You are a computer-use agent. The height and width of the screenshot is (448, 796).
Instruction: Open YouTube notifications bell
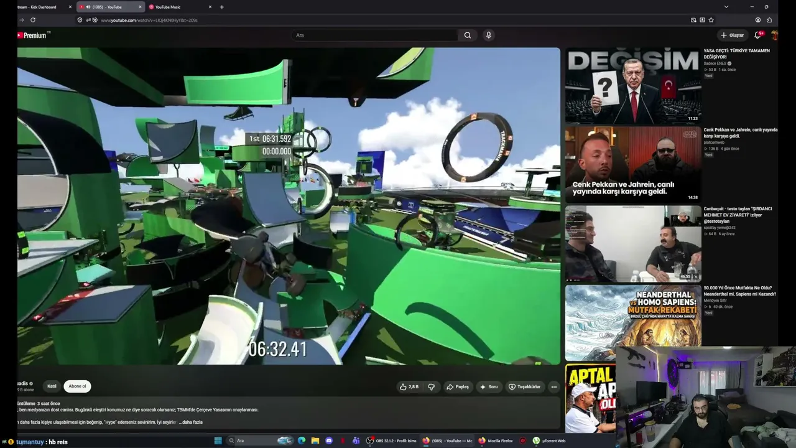point(758,35)
